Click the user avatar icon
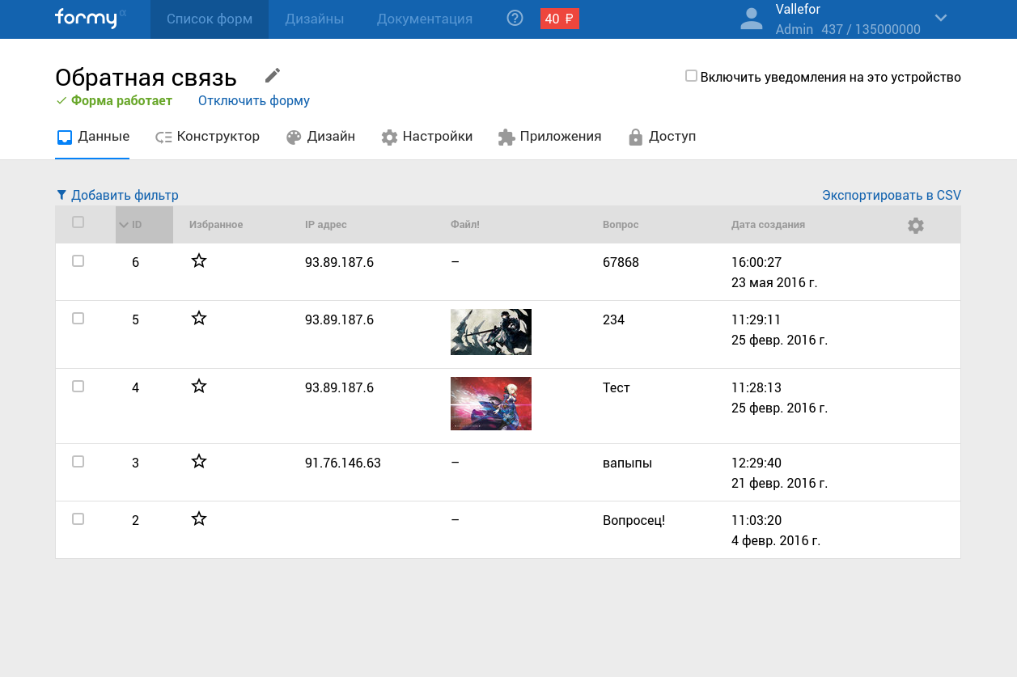Screen dimensions: 1017x677 click(x=752, y=19)
